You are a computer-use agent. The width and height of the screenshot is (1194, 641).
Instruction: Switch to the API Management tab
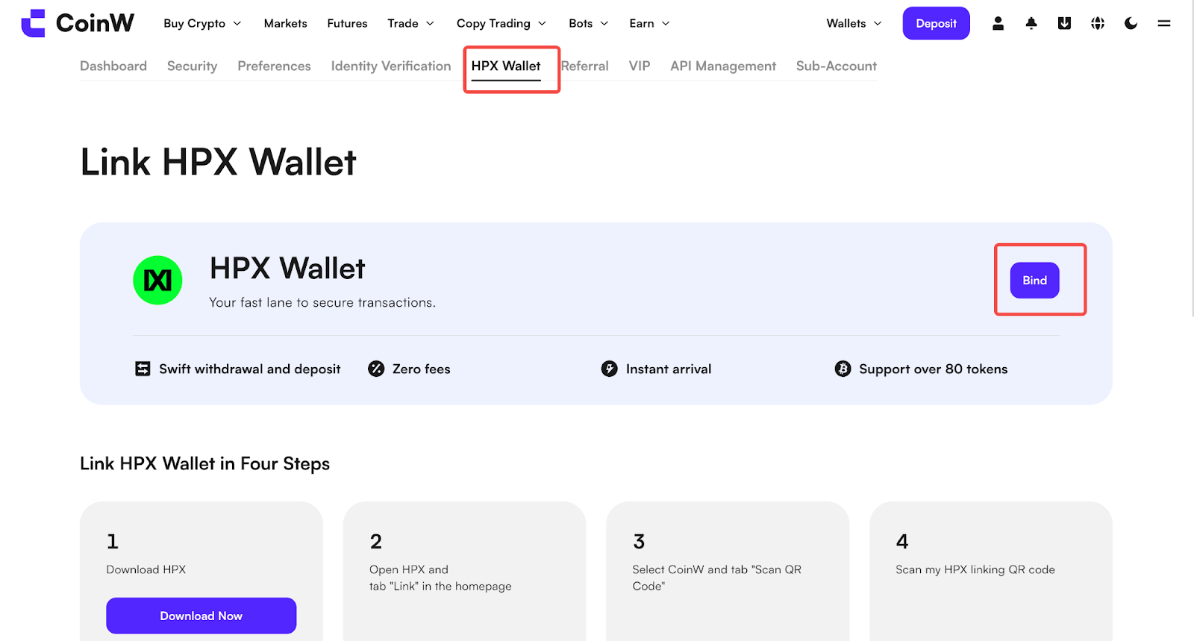pos(723,66)
